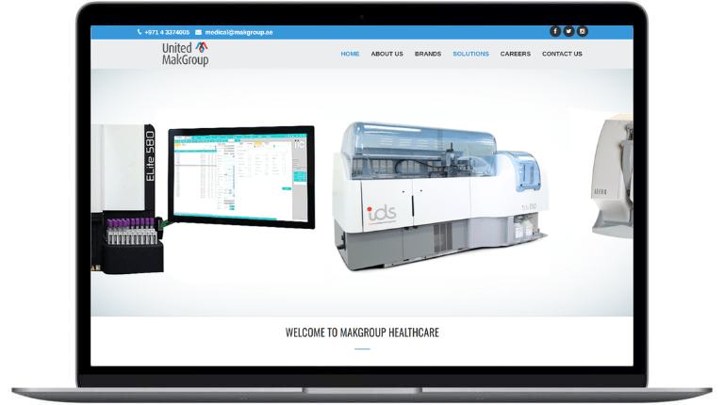Open the Twitter social icon

coord(568,31)
